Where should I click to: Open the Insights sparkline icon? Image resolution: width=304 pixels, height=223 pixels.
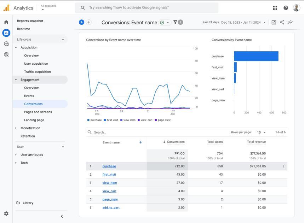coord(290,22)
